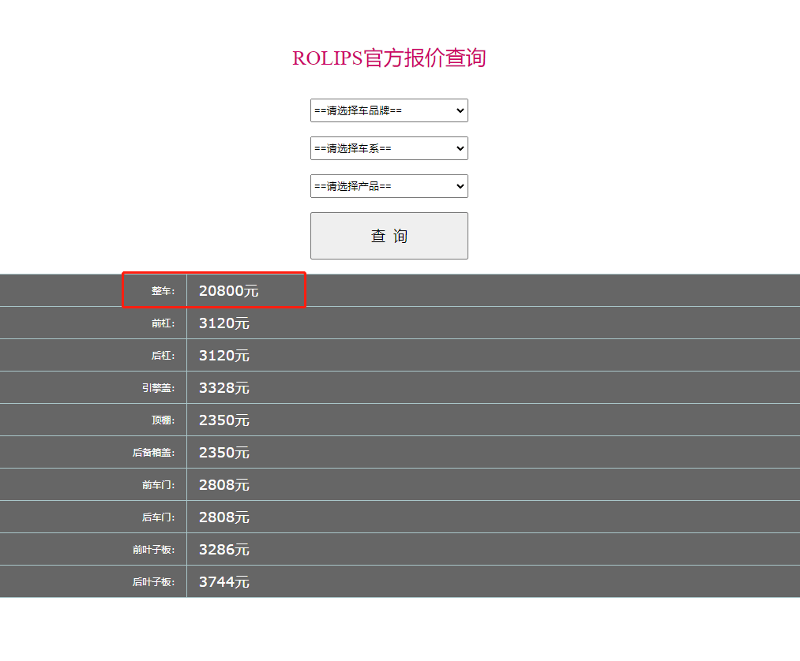Expand the 请选择车系 series dropdown
Screen dimensions: 800x661
tap(389, 148)
